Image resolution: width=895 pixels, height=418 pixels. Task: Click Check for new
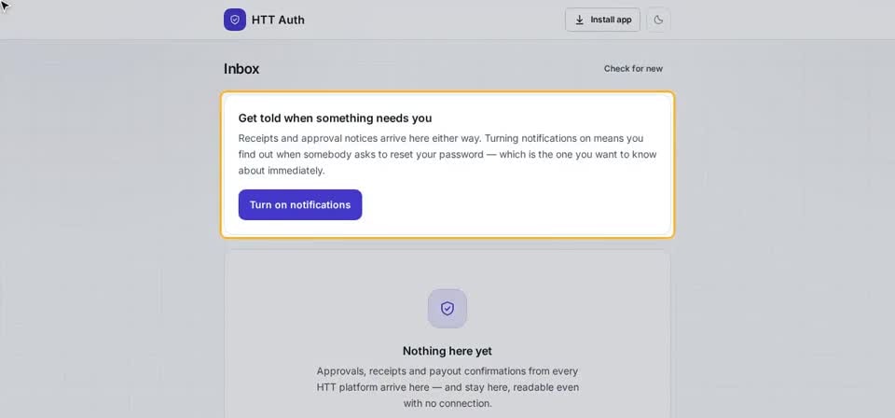coord(633,68)
